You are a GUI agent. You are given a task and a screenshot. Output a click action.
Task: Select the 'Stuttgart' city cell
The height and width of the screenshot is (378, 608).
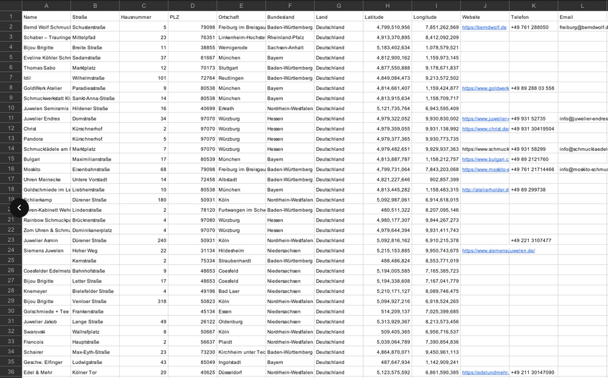click(x=241, y=68)
